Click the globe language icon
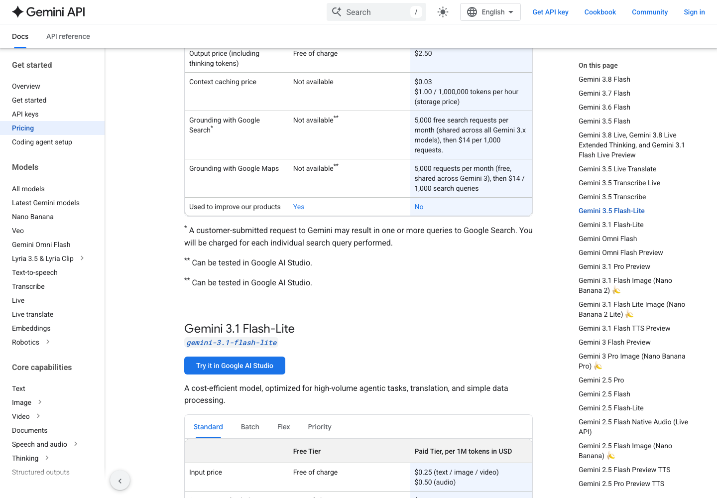 coord(472,12)
